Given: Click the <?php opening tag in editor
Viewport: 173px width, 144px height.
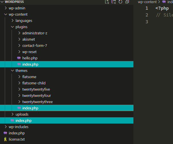Looking at the screenshot, I should 162,9.
